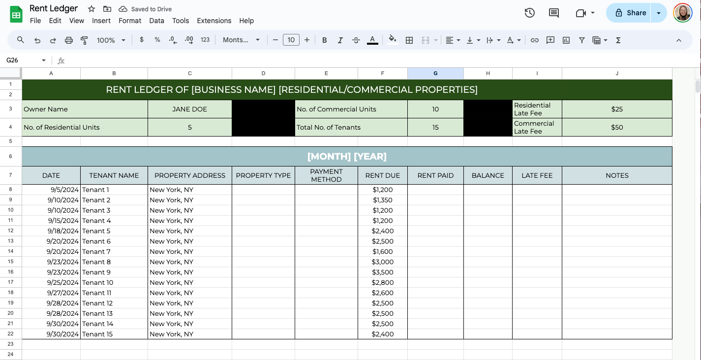Screen dimensions: 701x360
Task: Toggle italic formatting
Action: coord(340,40)
